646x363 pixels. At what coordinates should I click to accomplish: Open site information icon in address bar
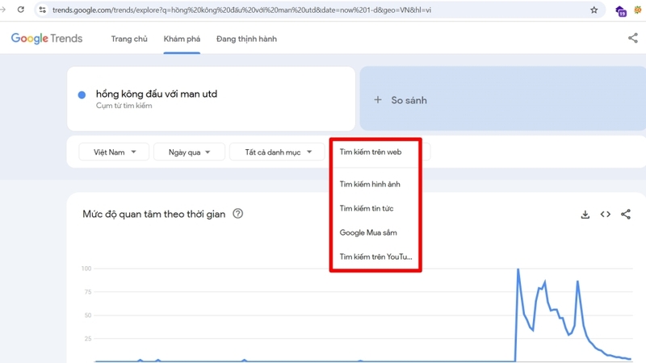coord(43,10)
